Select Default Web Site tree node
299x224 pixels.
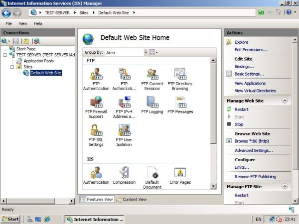click(46, 73)
